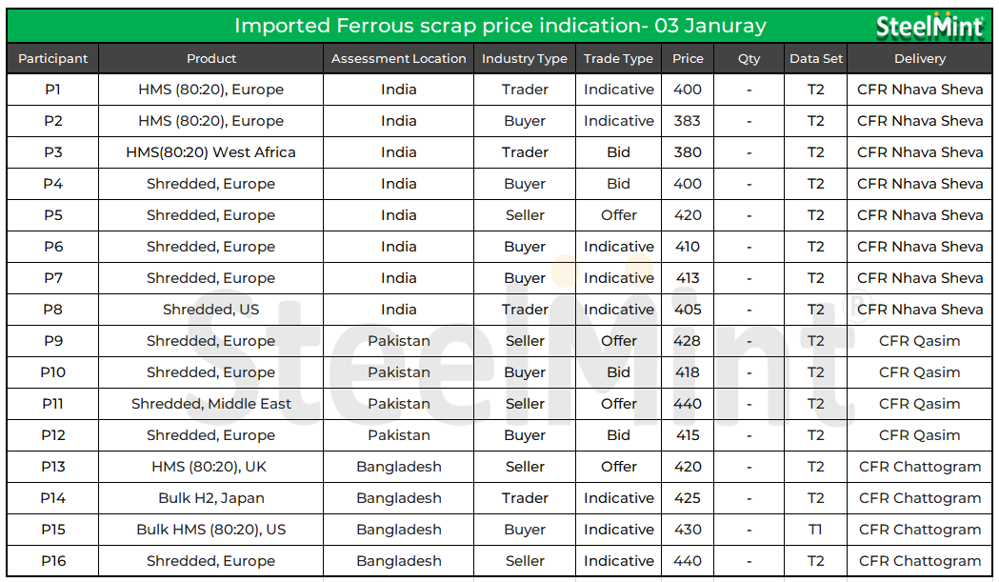999x582 pixels.
Task: Select the Product column header
Action: [211, 59]
